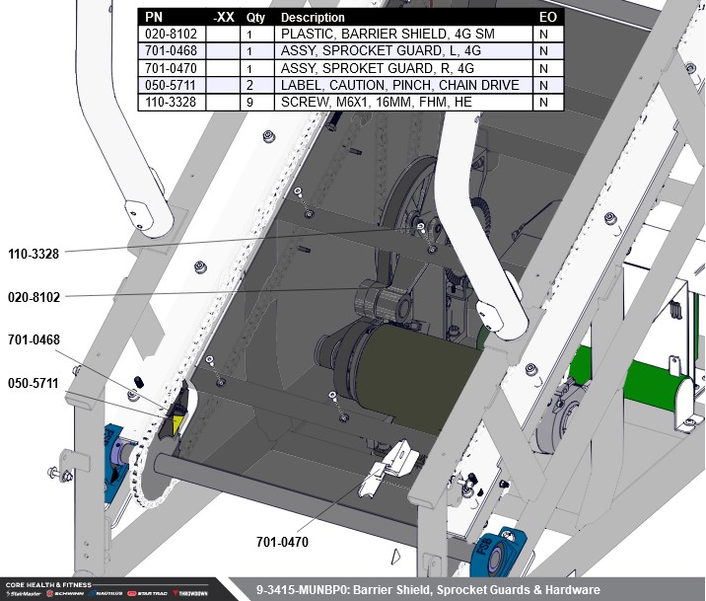Click the 9-3415-MUNBP0 title text in footer
This screenshot has width=706, height=601.
[427, 590]
